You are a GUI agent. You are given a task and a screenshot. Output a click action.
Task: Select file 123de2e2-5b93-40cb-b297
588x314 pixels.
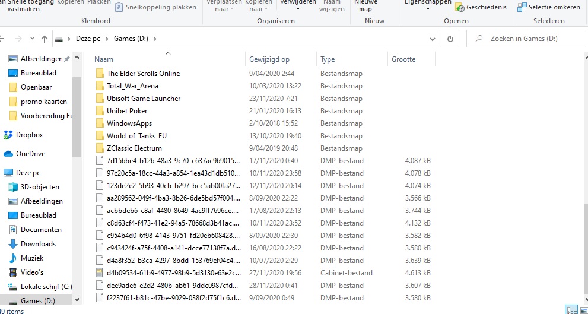[x=173, y=185]
